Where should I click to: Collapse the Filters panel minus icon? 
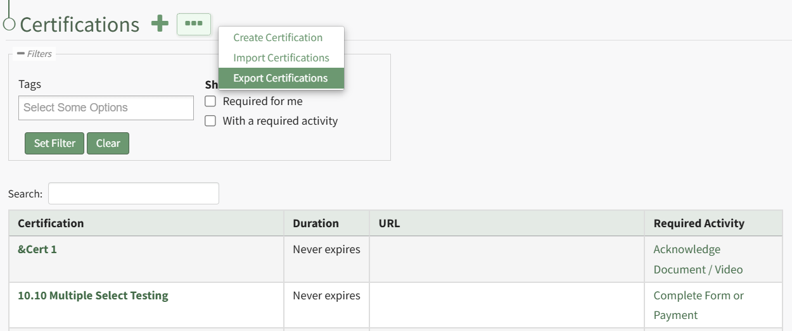click(21, 54)
